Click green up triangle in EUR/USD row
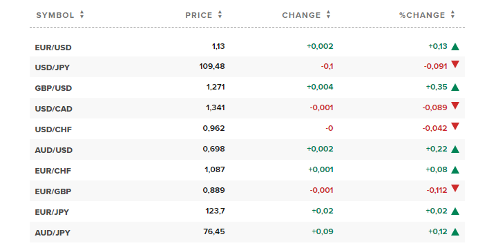Viewport: 478px width, 250px height. click(455, 46)
